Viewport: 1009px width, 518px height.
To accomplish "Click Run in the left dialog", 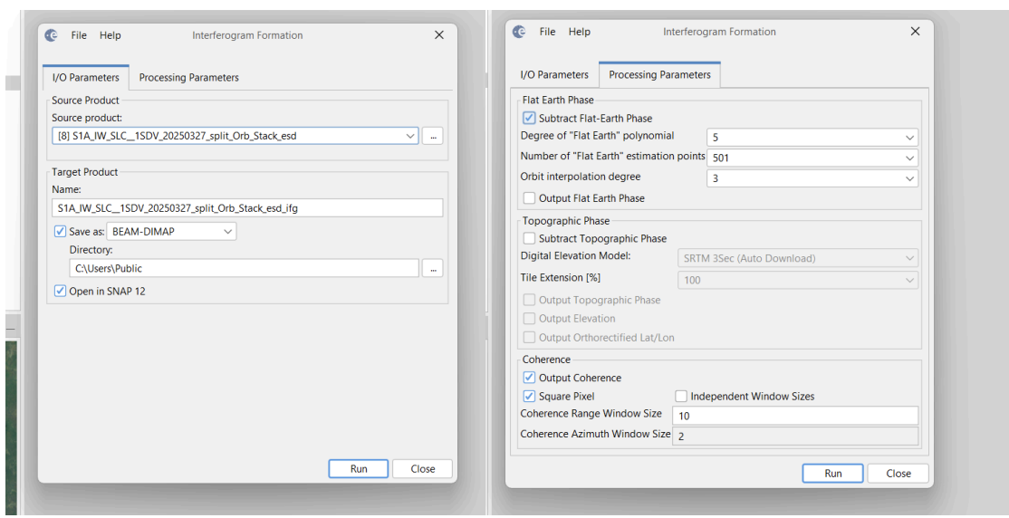I will [359, 468].
